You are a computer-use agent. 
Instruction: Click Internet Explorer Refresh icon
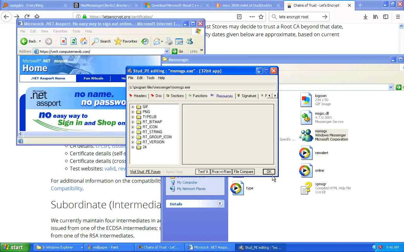74,41
